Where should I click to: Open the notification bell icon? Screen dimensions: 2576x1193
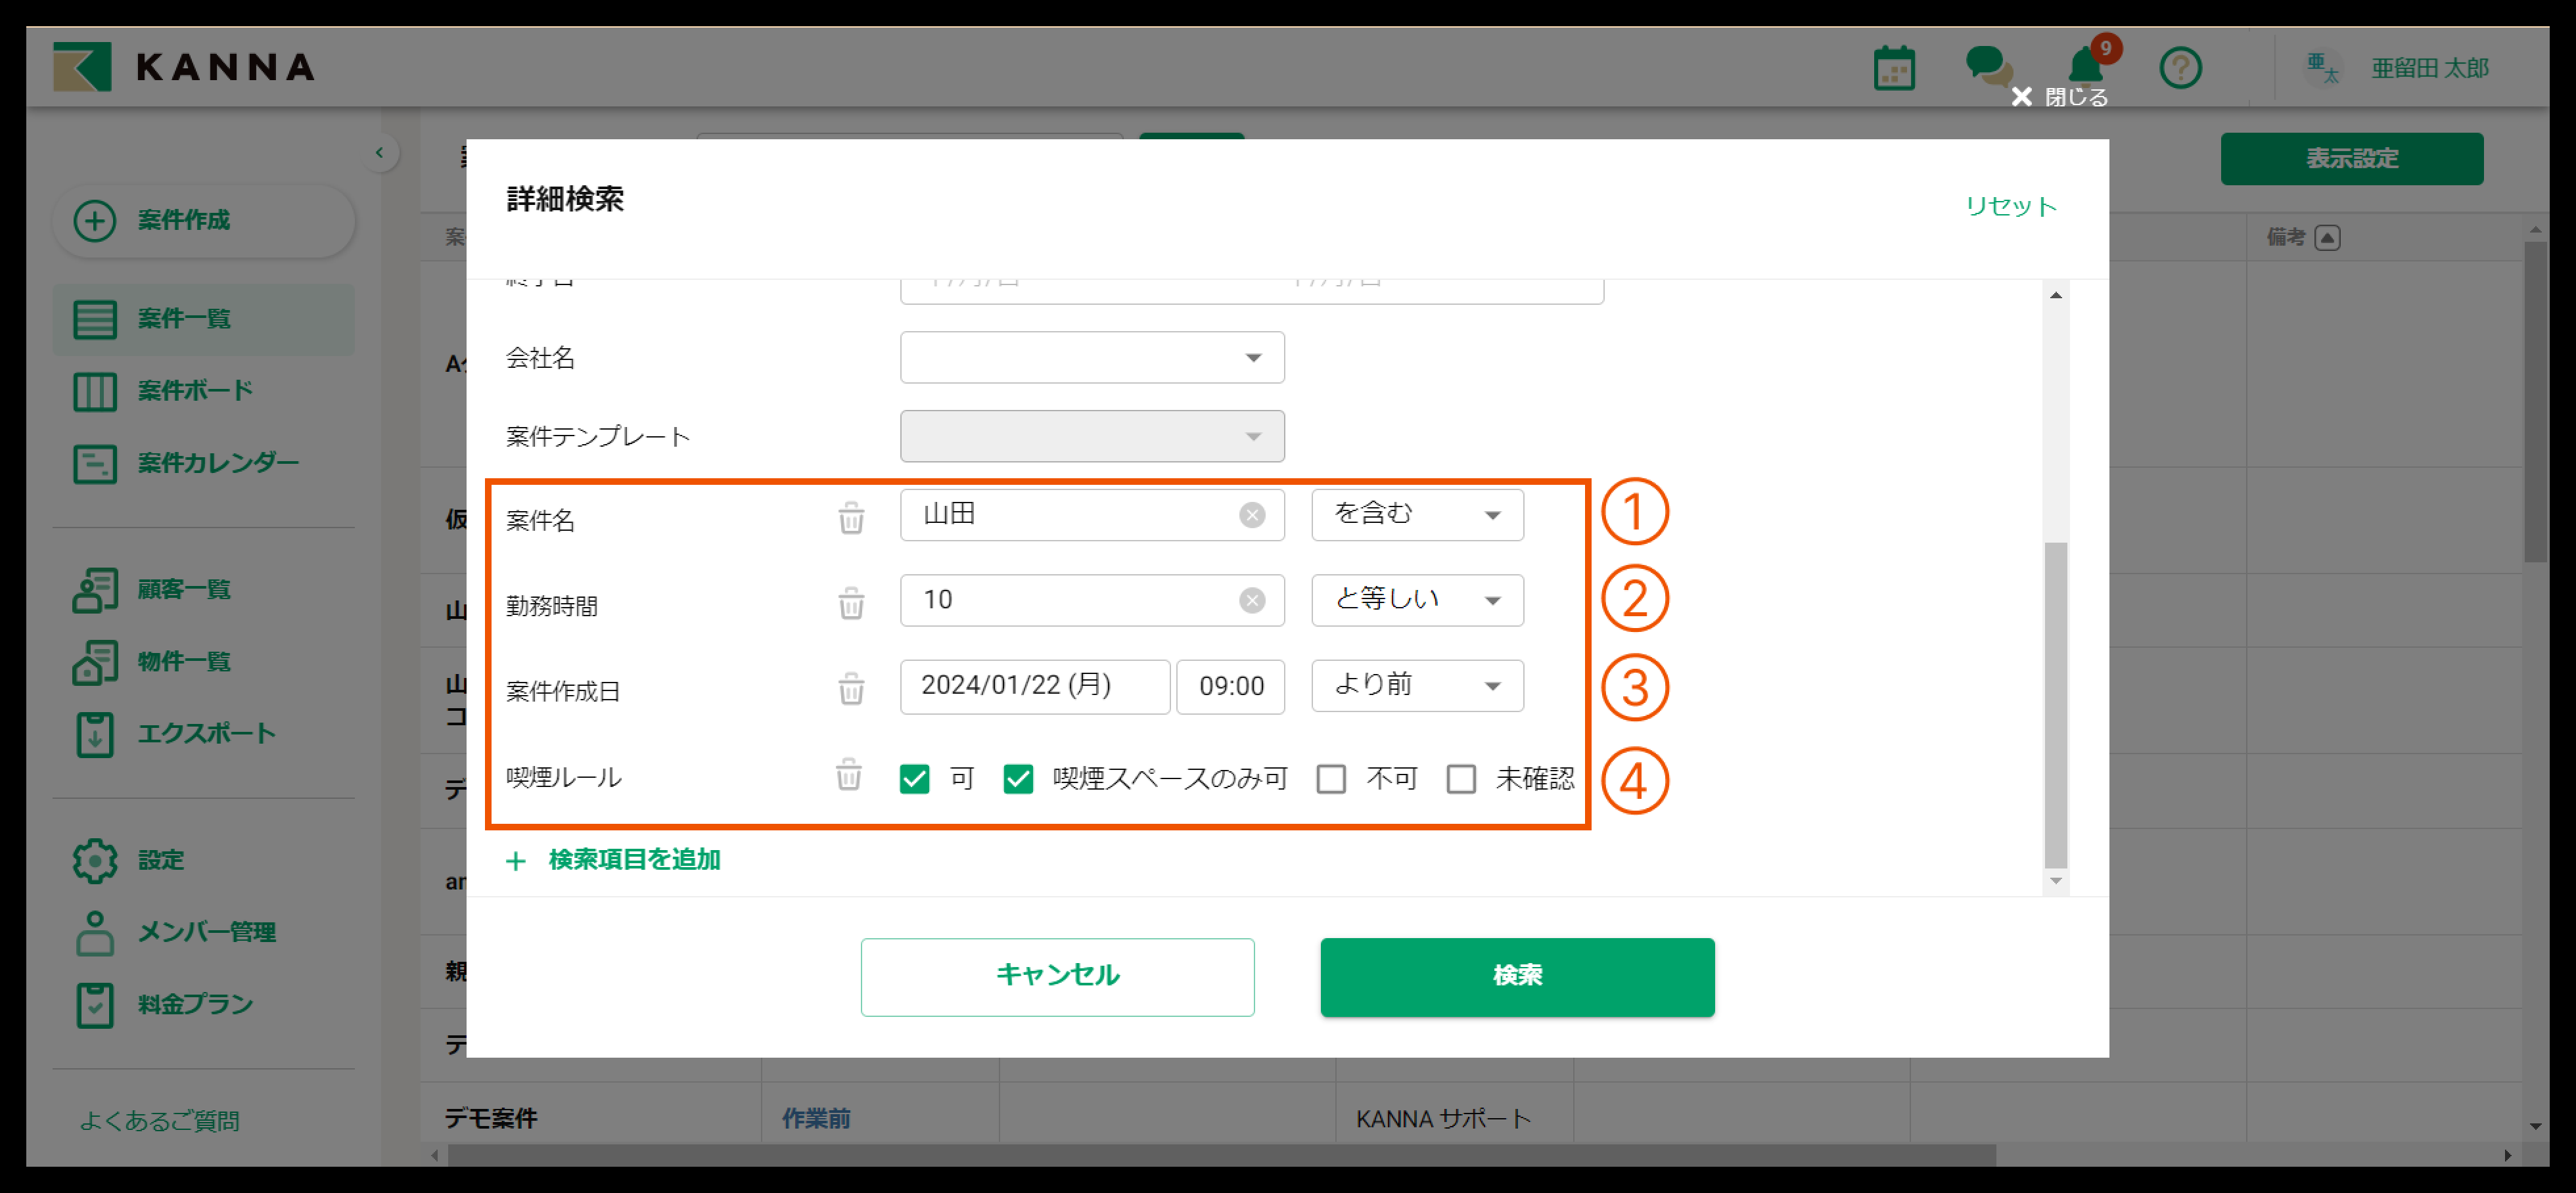tap(2085, 67)
